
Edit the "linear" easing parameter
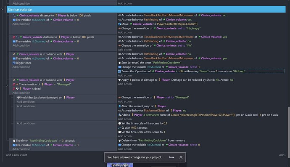(204, 71)
